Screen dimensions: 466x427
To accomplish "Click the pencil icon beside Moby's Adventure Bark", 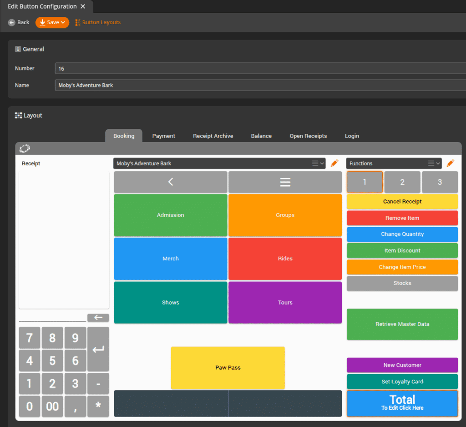I will (x=334, y=163).
